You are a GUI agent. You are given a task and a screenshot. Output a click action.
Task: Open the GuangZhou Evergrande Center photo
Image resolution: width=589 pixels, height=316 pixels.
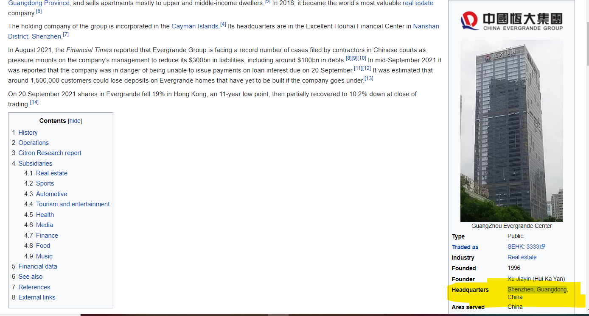pyautogui.click(x=512, y=131)
